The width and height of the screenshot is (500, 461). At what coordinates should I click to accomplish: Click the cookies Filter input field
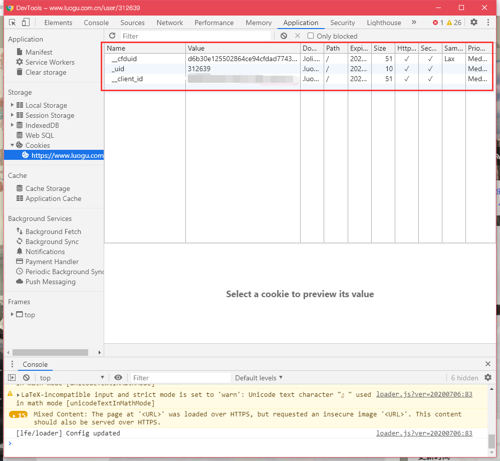(x=195, y=36)
